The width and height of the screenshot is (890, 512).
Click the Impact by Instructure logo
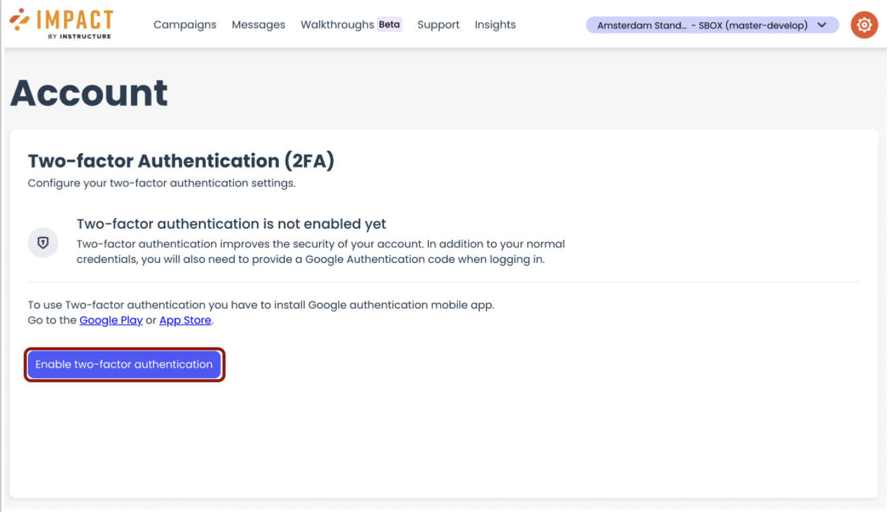(x=63, y=22)
